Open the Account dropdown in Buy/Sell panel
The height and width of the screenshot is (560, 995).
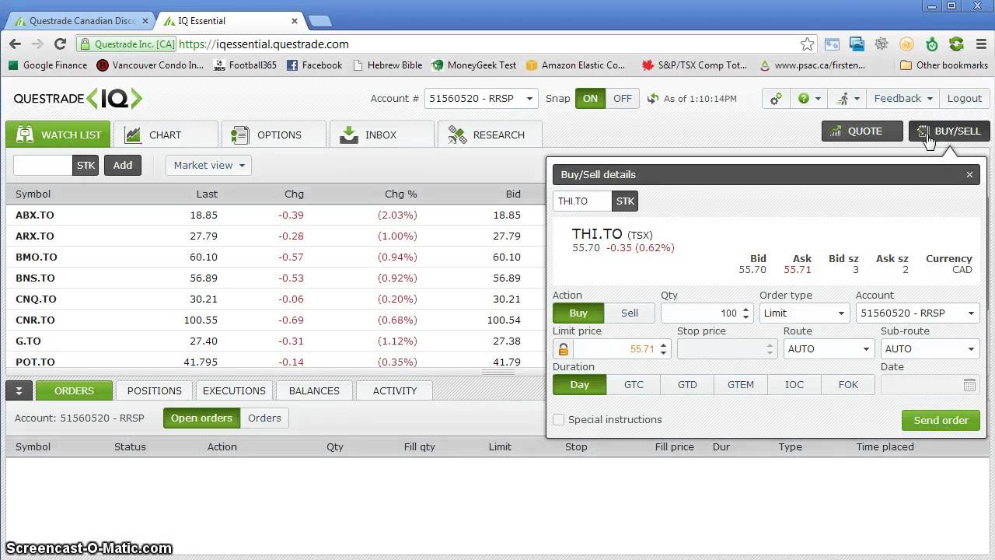[917, 313]
